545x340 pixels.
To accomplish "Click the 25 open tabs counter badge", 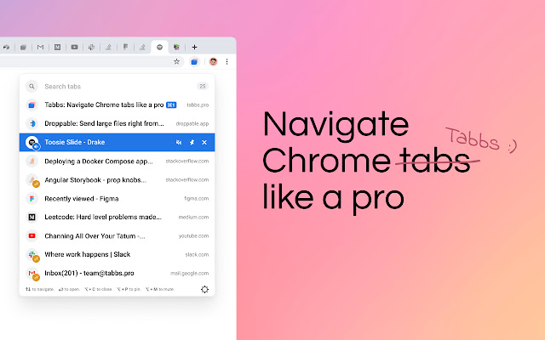I will click(x=203, y=86).
